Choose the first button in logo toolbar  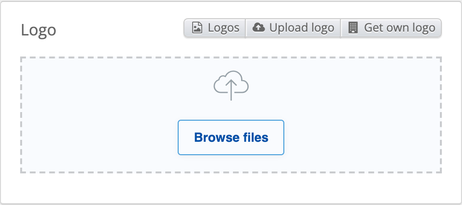(x=215, y=28)
